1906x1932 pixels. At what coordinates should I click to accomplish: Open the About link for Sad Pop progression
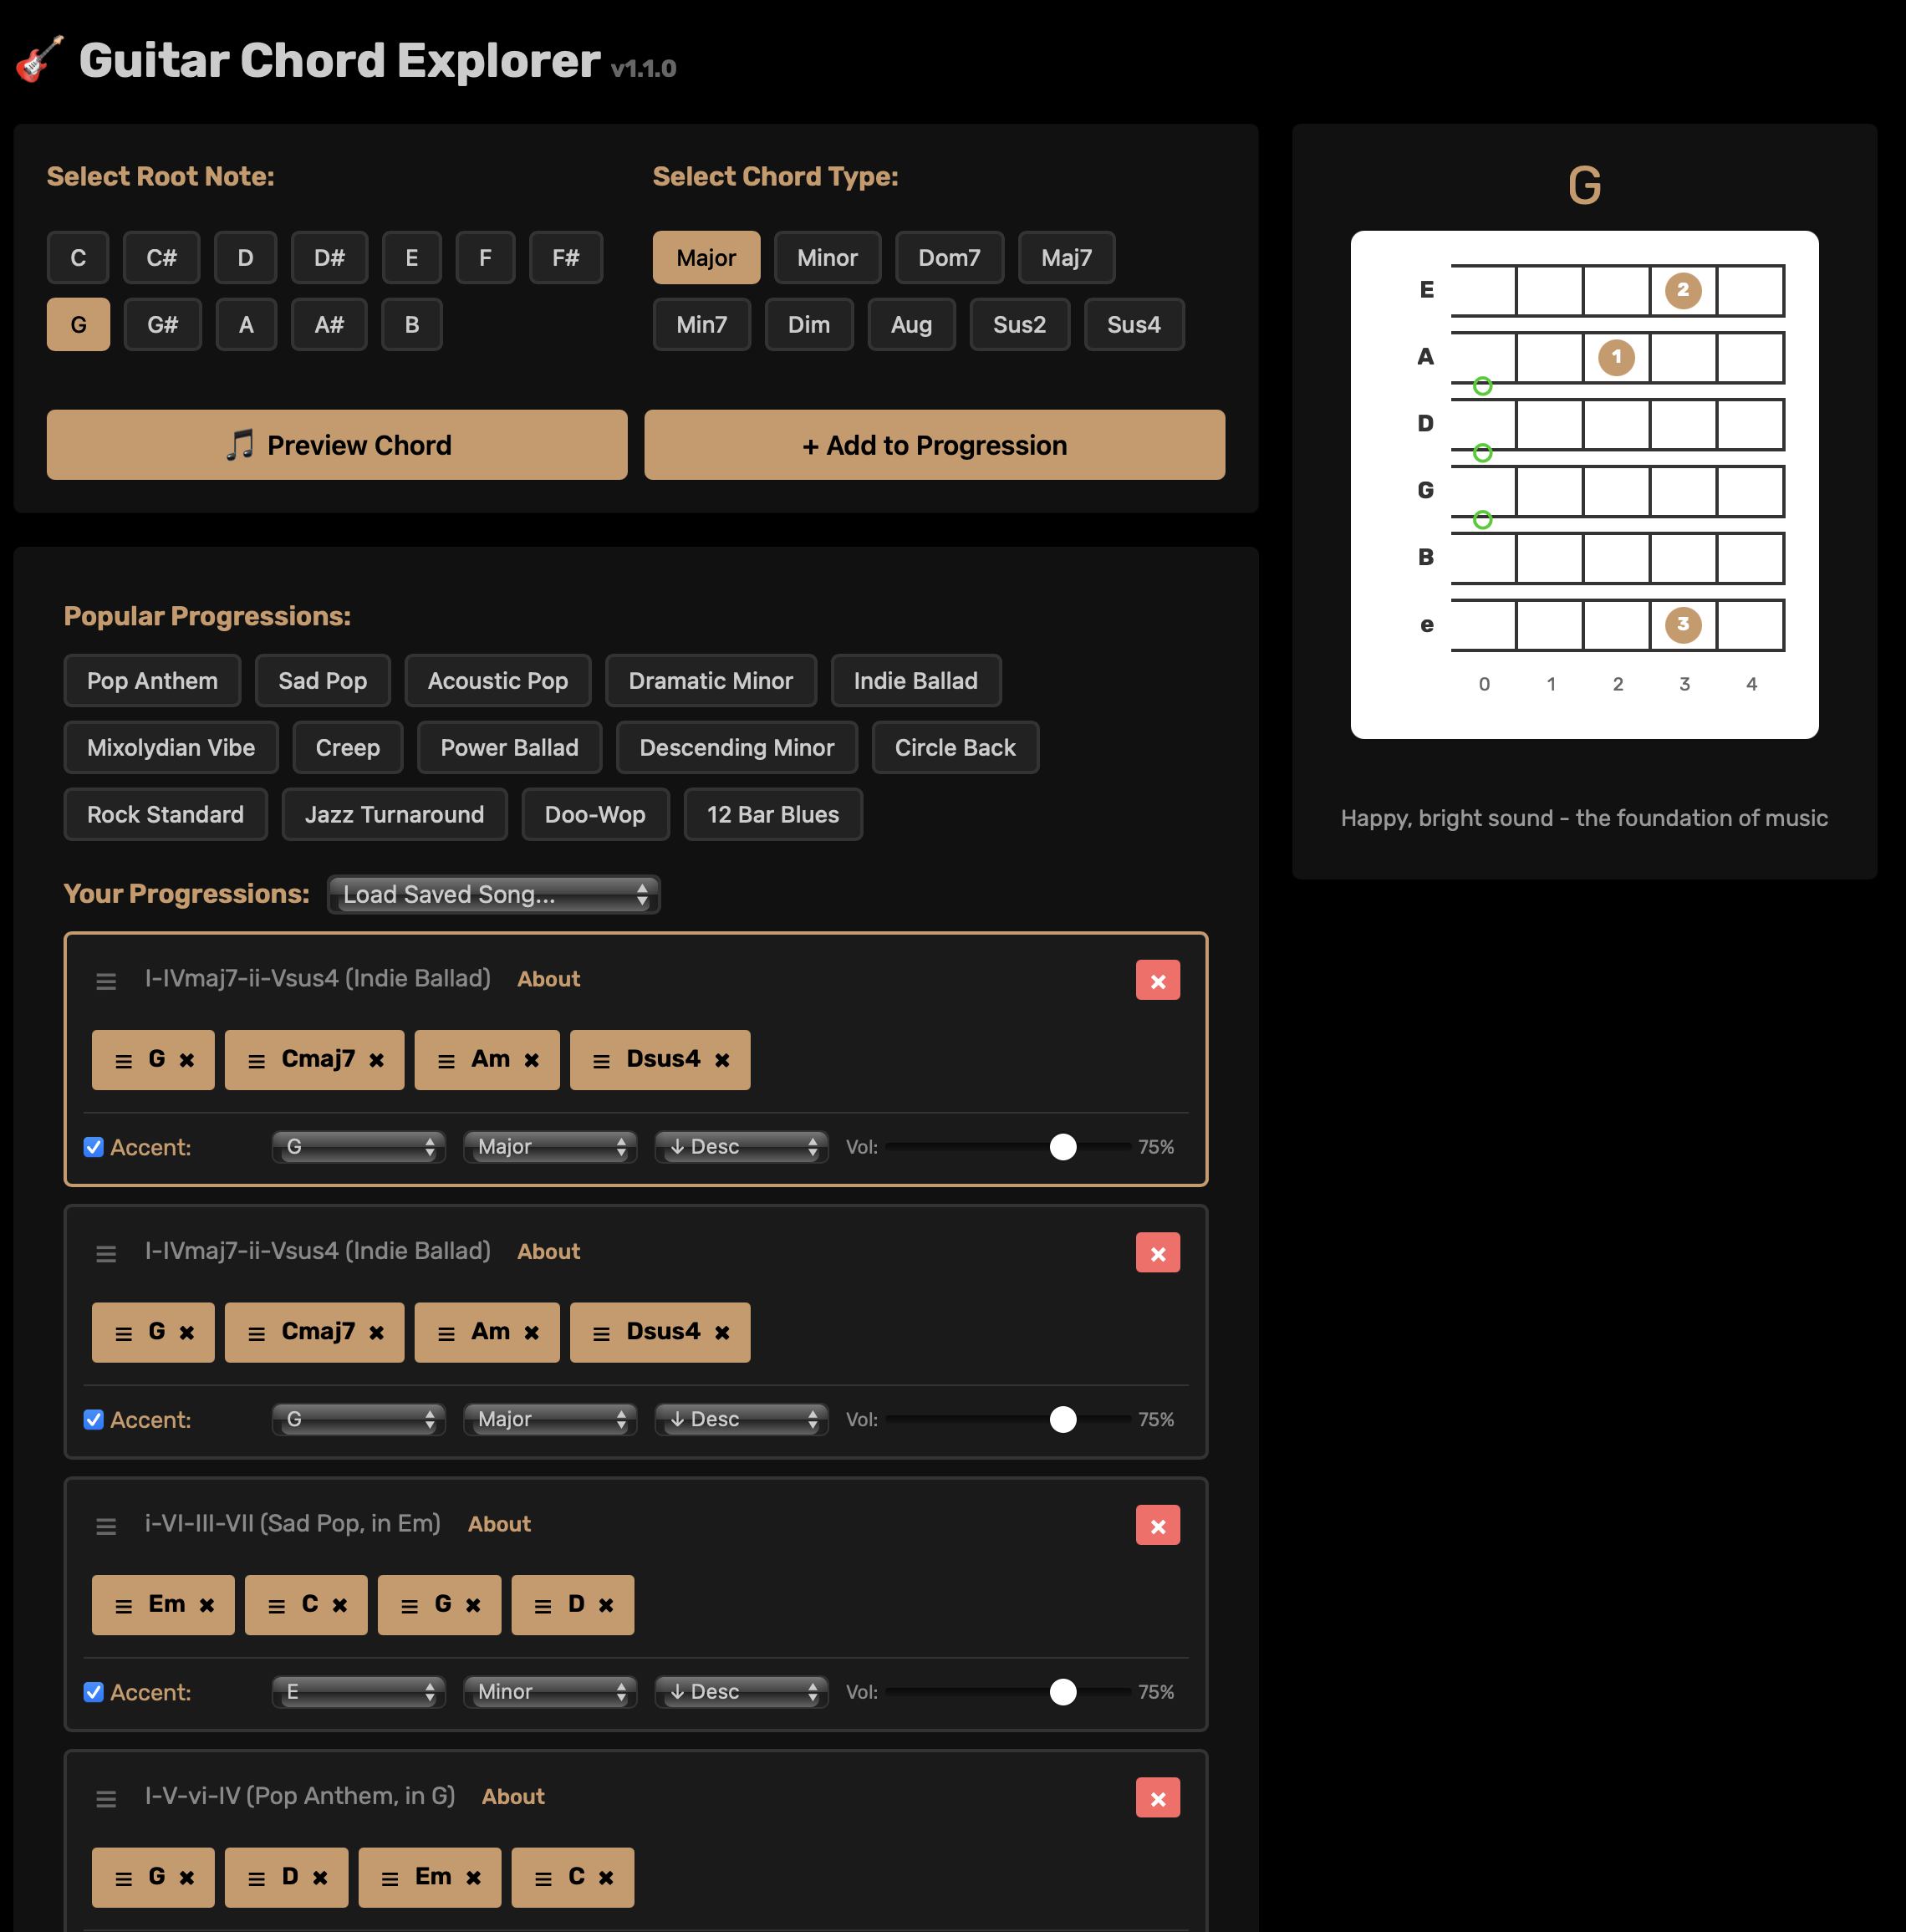coord(498,1524)
